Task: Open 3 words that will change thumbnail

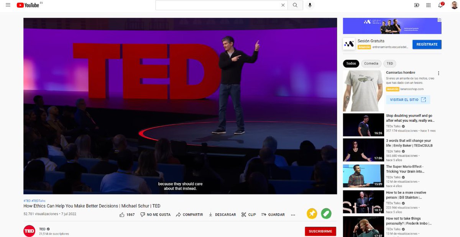Action: 363,150
